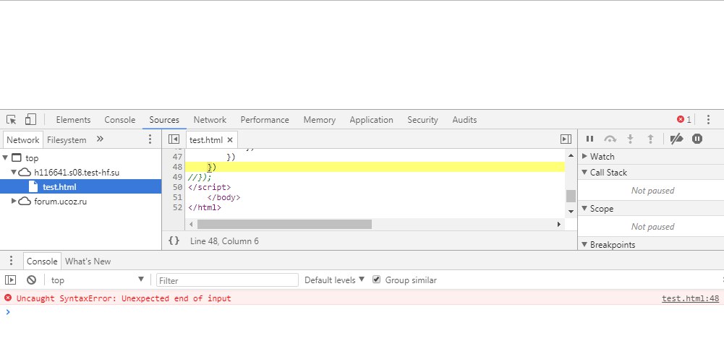This screenshot has height=346, width=724.
Task: Click the </html> tag on line 52
Action: coord(205,207)
